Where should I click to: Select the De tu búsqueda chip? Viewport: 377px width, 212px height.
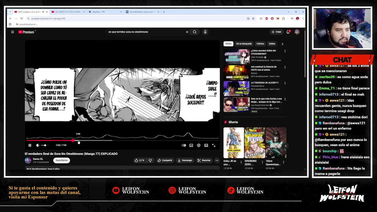pos(244,44)
